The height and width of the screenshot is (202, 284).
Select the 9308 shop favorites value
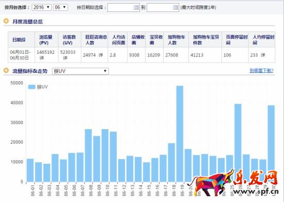134,55
